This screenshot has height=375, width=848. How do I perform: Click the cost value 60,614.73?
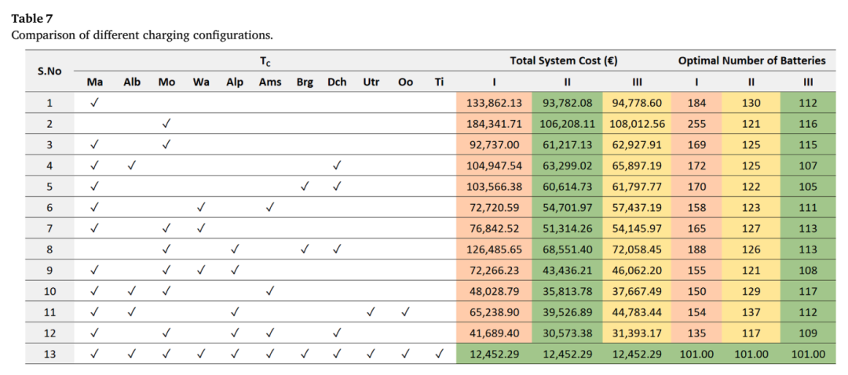(x=568, y=187)
